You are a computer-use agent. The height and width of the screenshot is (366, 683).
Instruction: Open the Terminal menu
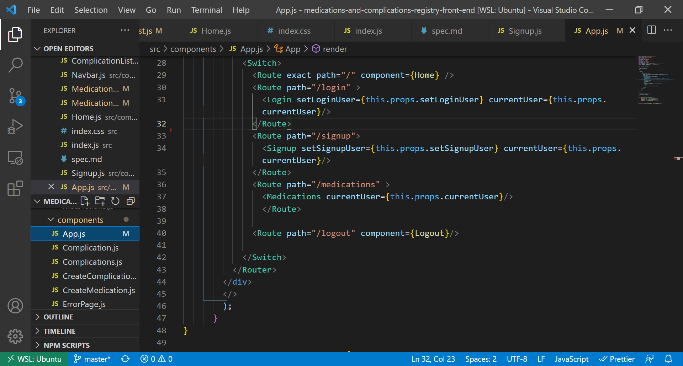click(206, 10)
